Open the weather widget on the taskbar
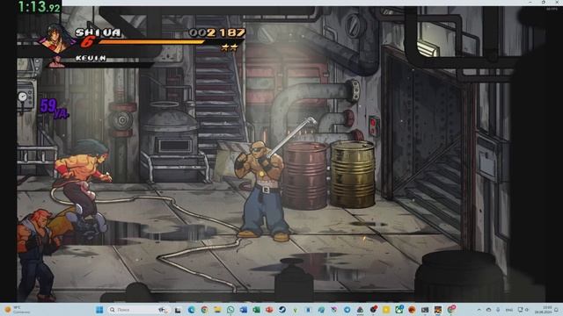This screenshot has width=563, height=316. (16, 310)
